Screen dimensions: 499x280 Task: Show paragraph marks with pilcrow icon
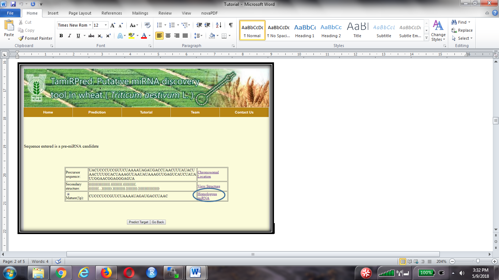(x=231, y=25)
